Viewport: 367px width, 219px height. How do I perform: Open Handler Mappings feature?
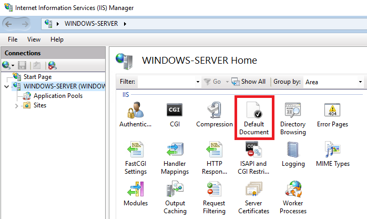click(x=175, y=158)
